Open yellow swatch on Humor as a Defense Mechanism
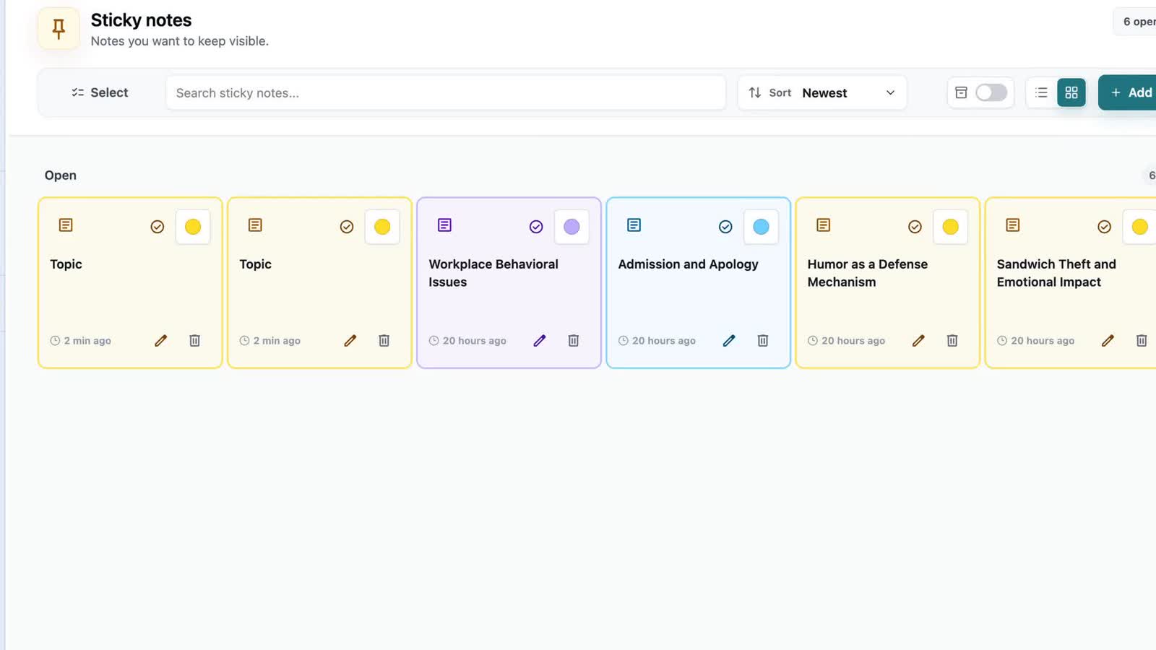This screenshot has height=650, width=1156. coord(950,227)
